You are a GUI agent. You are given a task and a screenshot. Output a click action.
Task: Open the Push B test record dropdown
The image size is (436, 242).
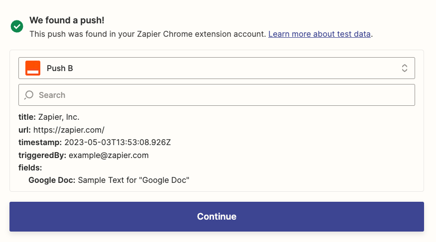[x=217, y=68]
